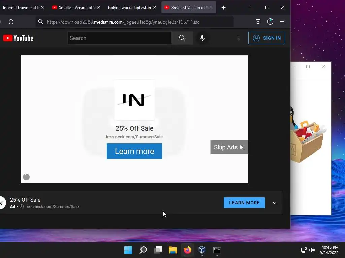345x258 pixels.
Task: Maximize the background window behind Firefox
Action: tap(308, 67)
